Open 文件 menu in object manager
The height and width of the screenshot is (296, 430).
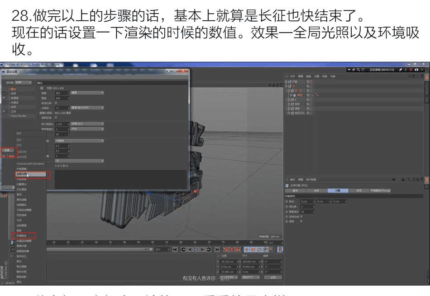[x=292, y=76]
